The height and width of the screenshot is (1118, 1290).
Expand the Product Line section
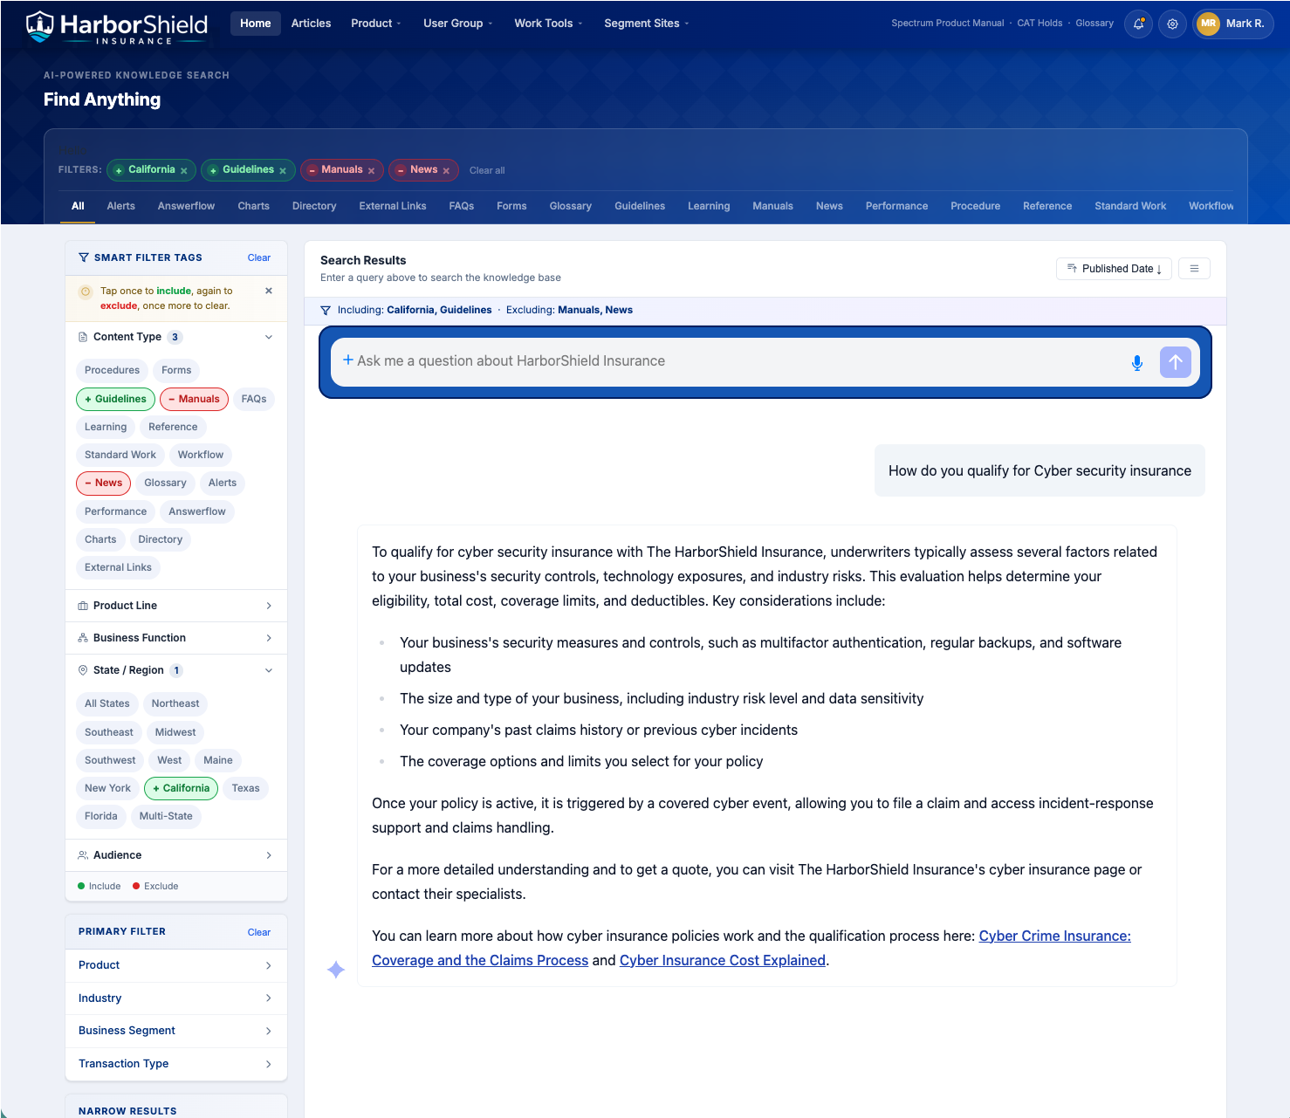(176, 606)
